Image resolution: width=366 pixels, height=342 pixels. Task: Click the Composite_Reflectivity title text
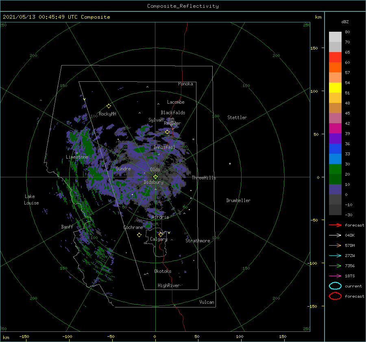(x=183, y=6)
